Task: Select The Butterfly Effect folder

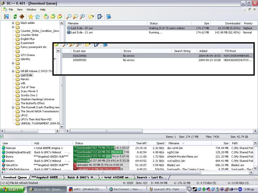Action: coord(33,103)
